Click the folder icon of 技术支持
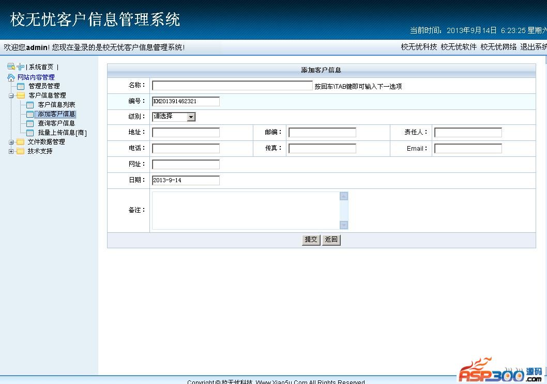The height and width of the screenshot is (384, 547). click(x=21, y=151)
